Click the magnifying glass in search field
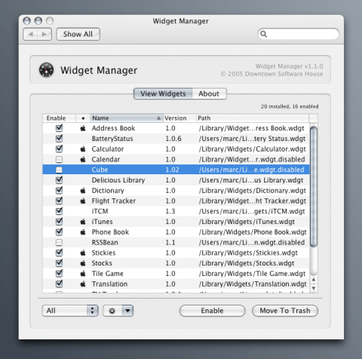Screen dimensions: 362x359 tap(263, 34)
